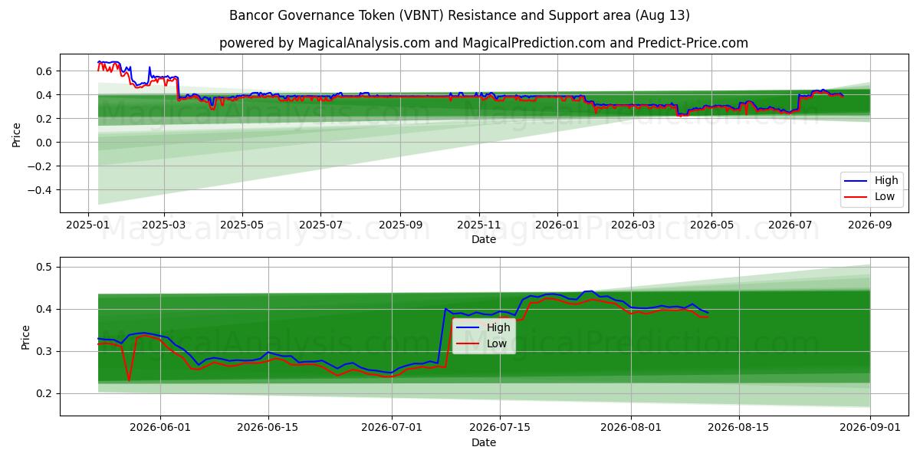Click the '2026-08-15' label on bottom chart
The height and width of the screenshot is (460, 920).
[x=739, y=429]
